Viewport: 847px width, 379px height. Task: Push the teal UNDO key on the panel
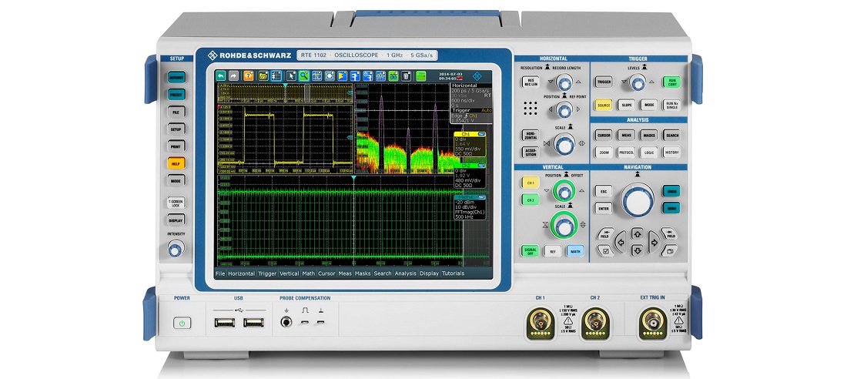671,191
